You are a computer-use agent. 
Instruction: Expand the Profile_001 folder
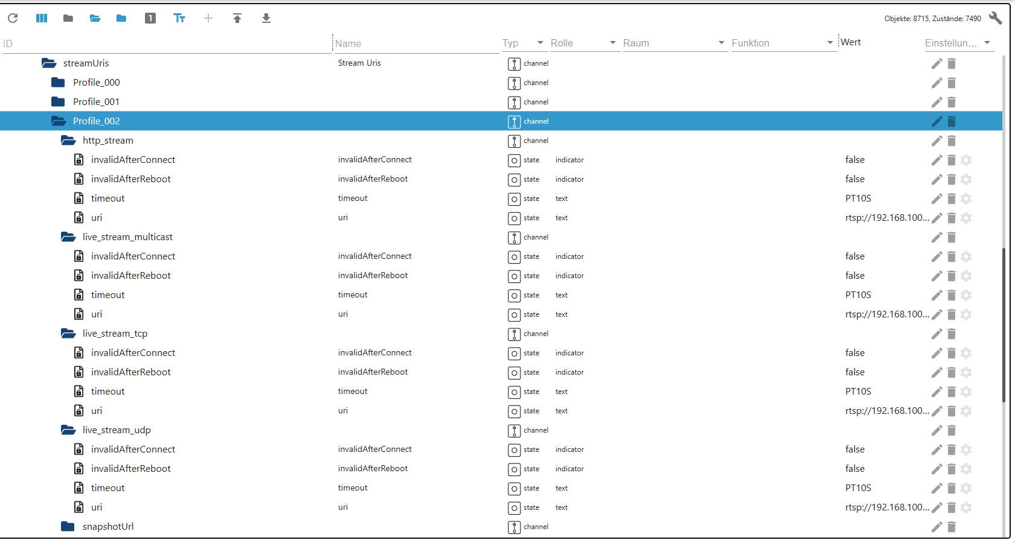[58, 101]
